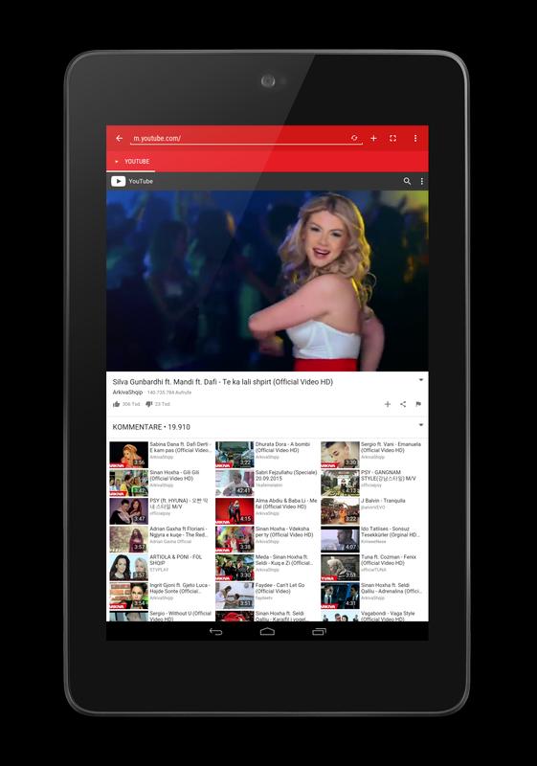Open Sergio - Without U video
This screenshot has width=537, height=766.
(x=181, y=616)
